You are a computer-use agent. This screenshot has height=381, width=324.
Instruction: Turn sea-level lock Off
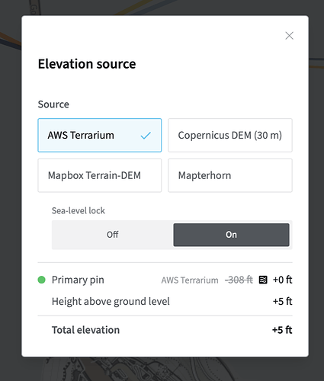click(x=113, y=235)
